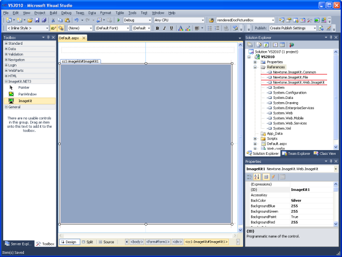Click the first Solution Explorer toolbar icon
Image resolution: width=342 pixels, height=257 pixels.
pos(250,45)
